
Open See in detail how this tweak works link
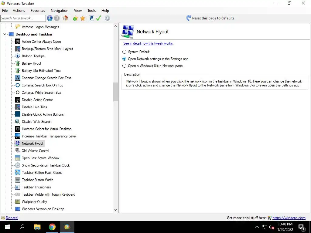[148, 43]
